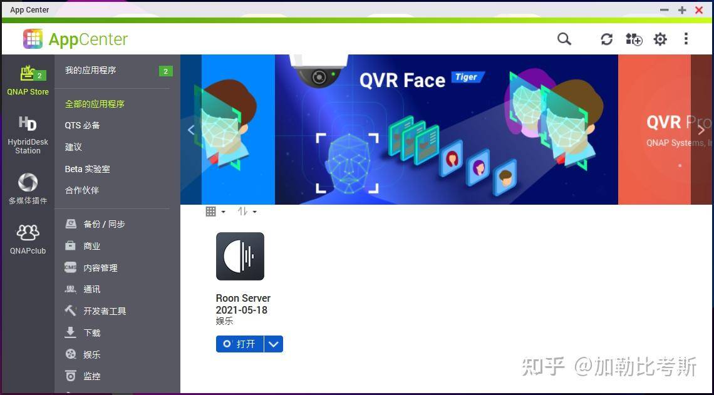The height and width of the screenshot is (395, 714).
Task: Click the 娱乐 label under Roon Server
Action: tap(224, 321)
